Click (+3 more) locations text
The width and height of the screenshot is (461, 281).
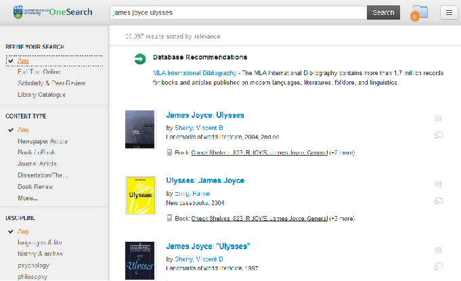pos(342,219)
